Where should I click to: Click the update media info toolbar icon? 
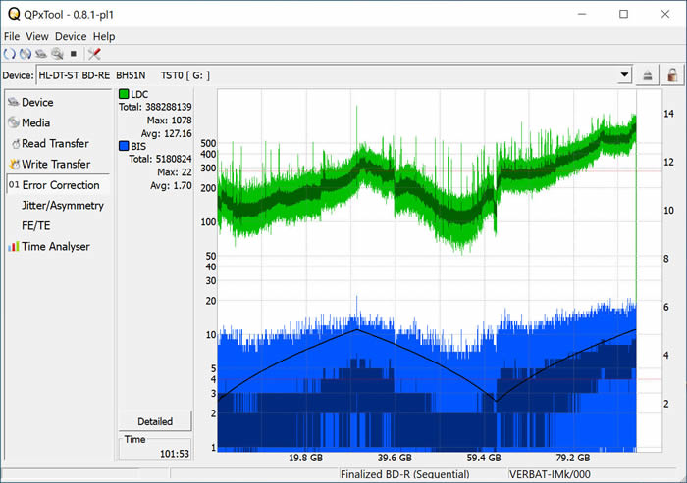pos(26,54)
